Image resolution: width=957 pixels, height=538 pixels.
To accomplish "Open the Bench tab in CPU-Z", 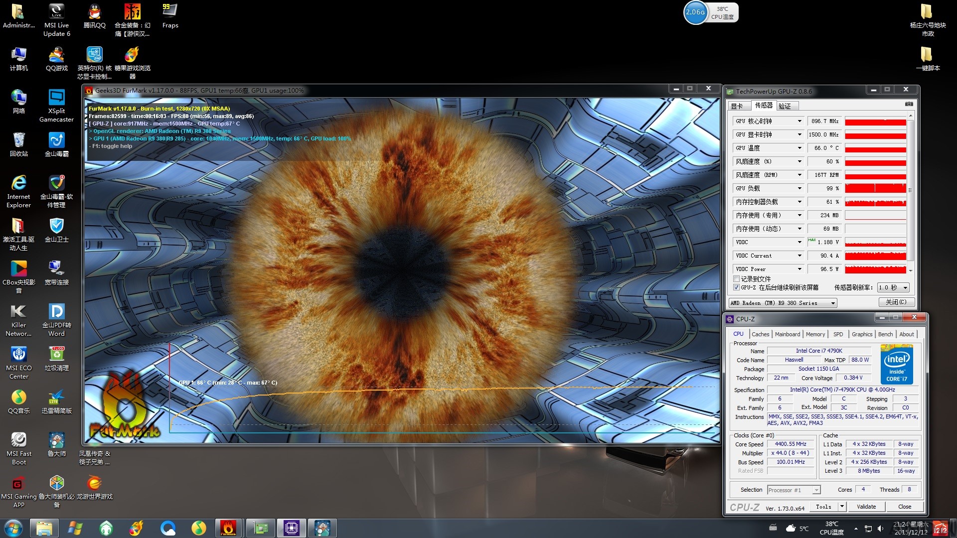I will pos(886,334).
